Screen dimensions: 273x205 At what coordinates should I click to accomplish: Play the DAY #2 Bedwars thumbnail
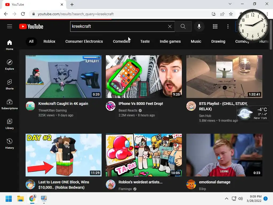(63, 155)
